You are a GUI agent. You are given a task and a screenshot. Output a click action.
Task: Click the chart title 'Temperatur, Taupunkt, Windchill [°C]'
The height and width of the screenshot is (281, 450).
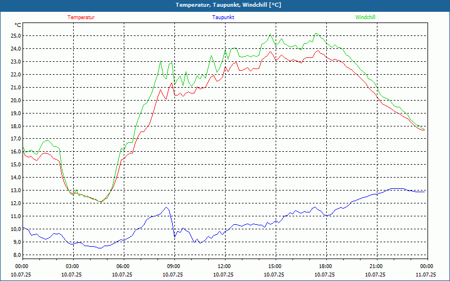pyautogui.click(x=228, y=5)
